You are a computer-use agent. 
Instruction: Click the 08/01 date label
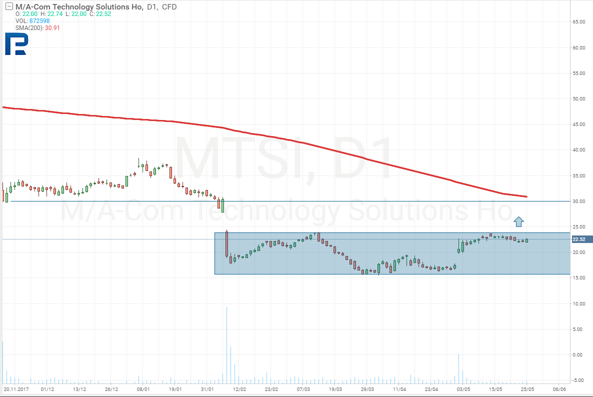click(x=143, y=389)
